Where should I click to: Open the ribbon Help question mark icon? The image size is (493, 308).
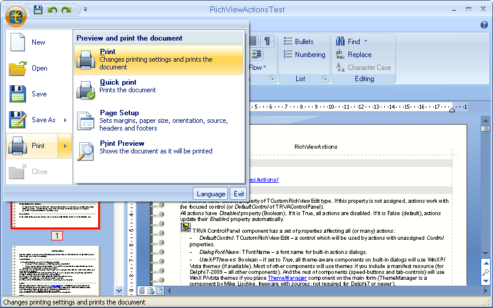[484, 25]
